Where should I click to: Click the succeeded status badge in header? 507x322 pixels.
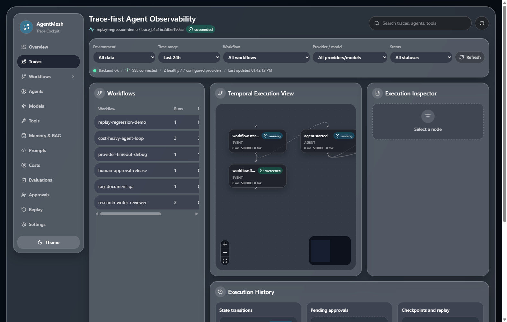coord(200,30)
